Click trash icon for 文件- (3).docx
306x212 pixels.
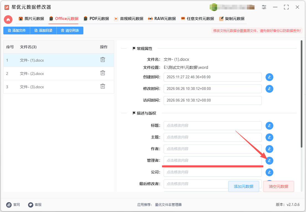pos(103,86)
